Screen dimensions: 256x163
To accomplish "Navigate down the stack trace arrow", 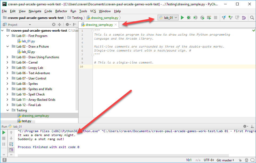I will click(11, 138).
